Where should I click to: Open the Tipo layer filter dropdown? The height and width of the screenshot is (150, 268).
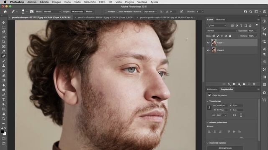coord(217,25)
